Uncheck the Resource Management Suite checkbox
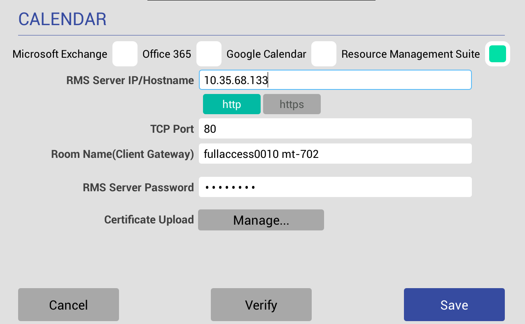 tap(497, 54)
